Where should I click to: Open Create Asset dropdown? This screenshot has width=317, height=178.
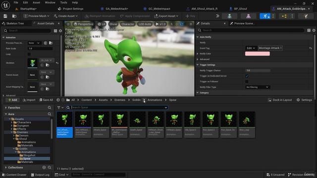66,16
